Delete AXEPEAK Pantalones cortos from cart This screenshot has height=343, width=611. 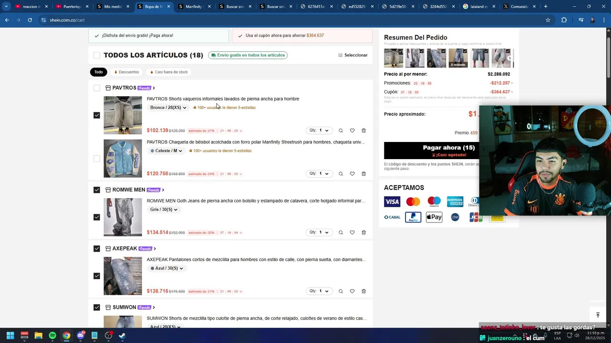click(x=364, y=291)
